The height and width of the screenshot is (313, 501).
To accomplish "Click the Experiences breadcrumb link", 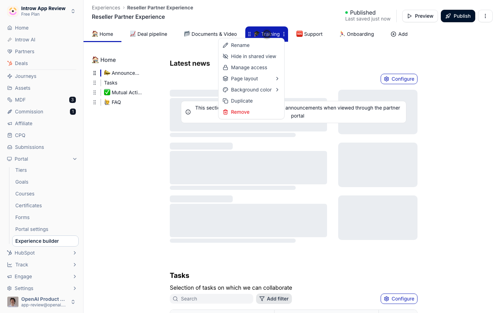I will 106,8.
